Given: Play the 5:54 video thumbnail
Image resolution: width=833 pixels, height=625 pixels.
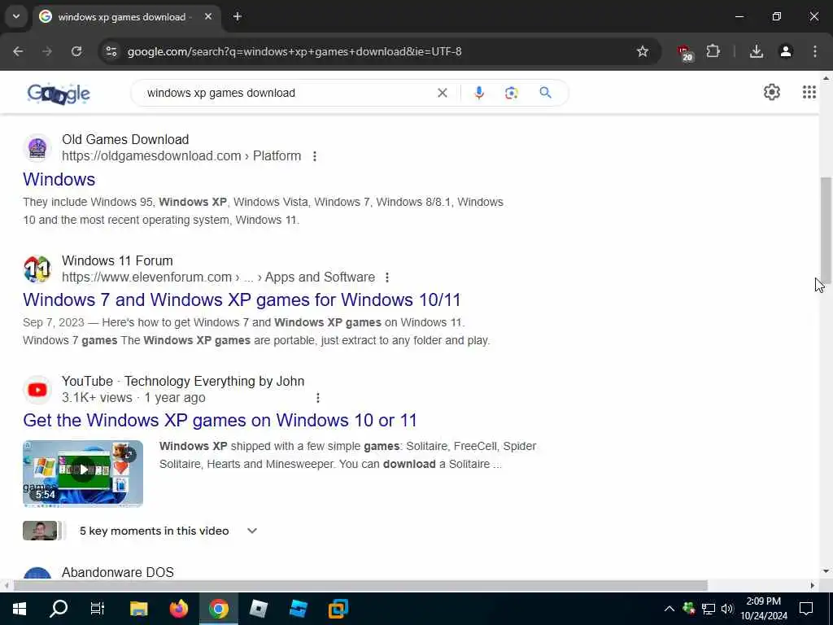Looking at the screenshot, I should pos(83,473).
